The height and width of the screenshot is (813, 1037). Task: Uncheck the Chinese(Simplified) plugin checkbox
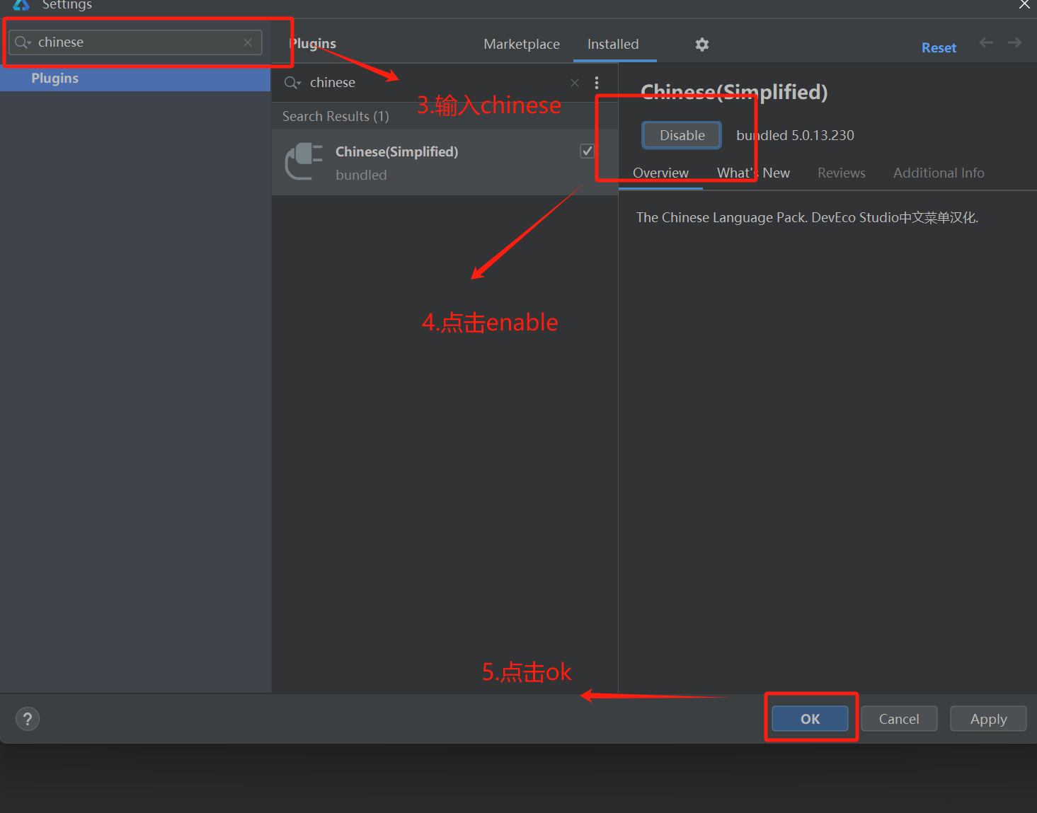587,150
